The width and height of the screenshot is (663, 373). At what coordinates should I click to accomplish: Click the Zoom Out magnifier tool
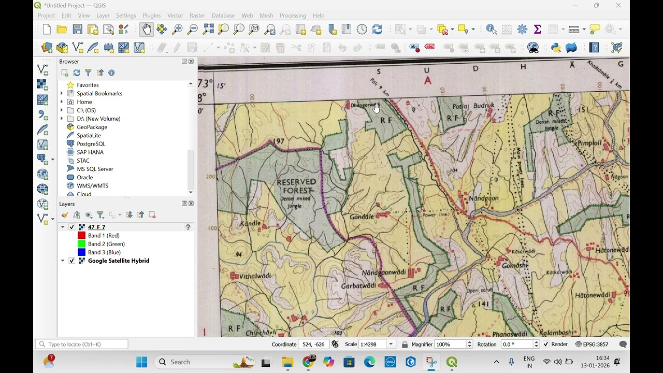tap(193, 30)
